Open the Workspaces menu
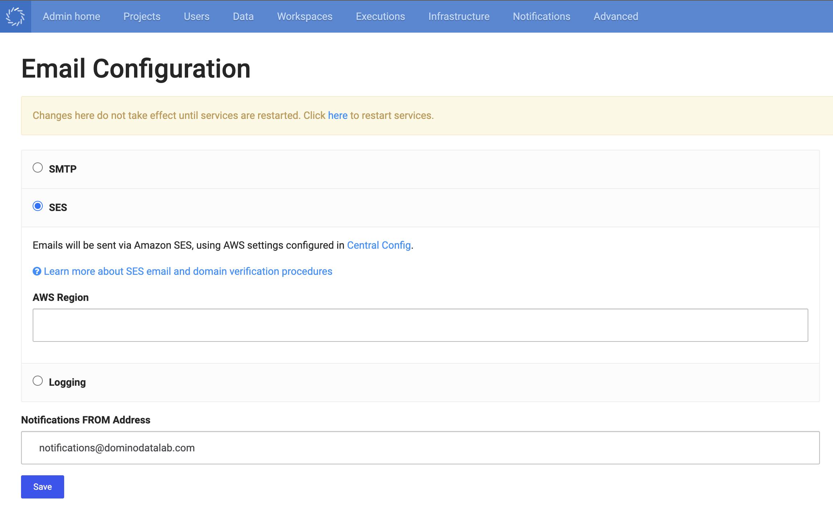Viewport: 833px width, 509px height. pos(304,17)
